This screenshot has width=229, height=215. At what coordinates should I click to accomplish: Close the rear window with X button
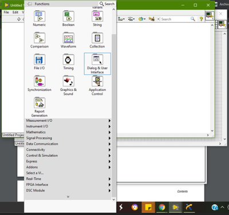220,14
